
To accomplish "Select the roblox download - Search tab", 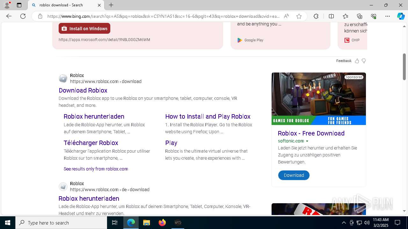I will pos(65,5).
